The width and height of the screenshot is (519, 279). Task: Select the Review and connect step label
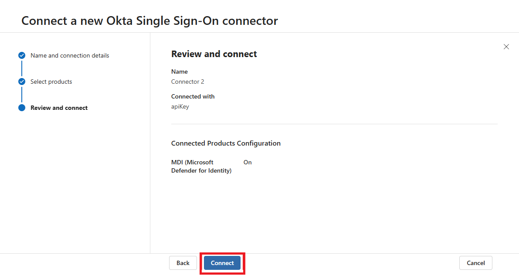tap(59, 108)
